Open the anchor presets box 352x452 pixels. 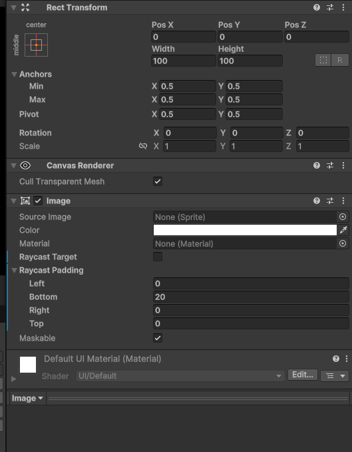coord(37,45)
